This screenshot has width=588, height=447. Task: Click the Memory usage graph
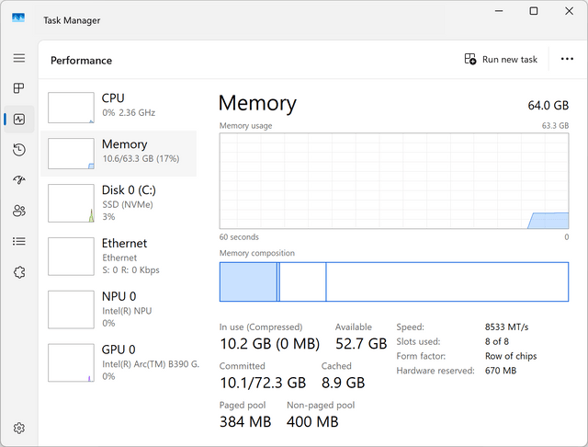[x=394, y=181]
